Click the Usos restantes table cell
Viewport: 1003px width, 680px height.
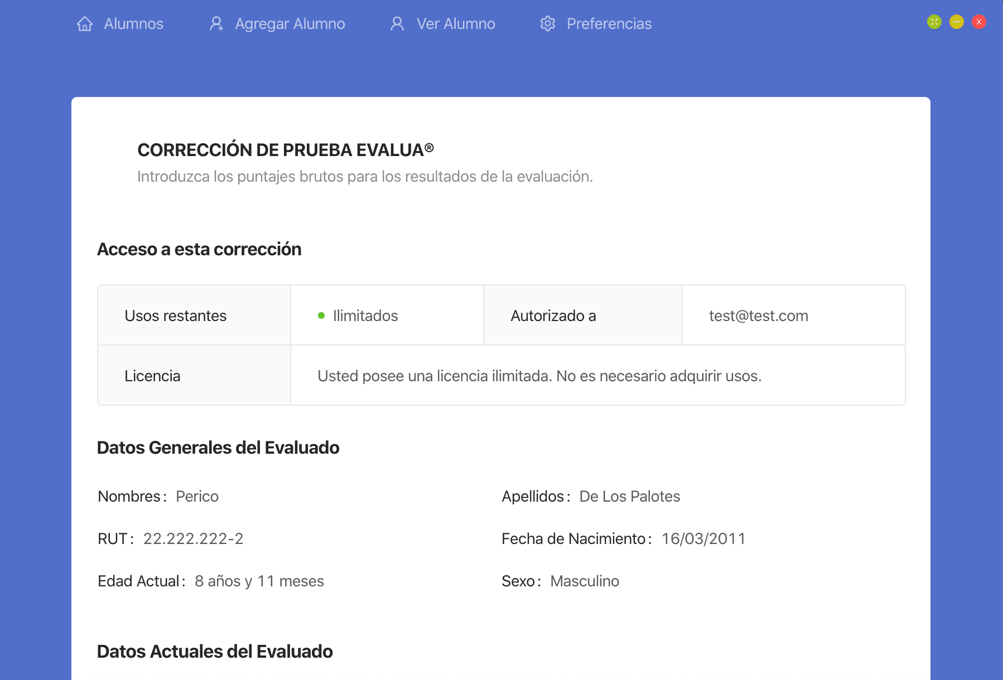(176, 316)
